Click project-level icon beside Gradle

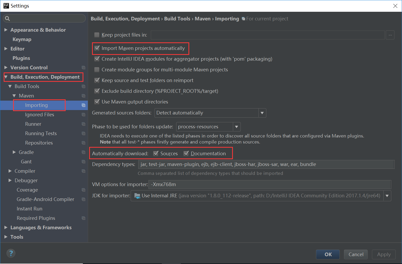[x=83, y=152]
